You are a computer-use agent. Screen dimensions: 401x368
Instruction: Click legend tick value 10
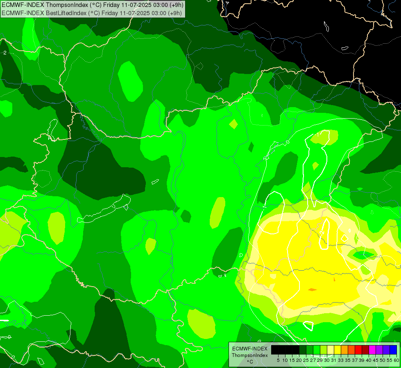(x=285, y=360)
